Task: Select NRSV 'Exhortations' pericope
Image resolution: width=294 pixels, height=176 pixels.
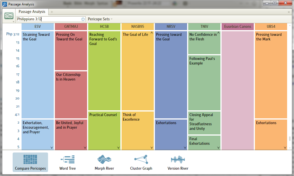Action: (x=171, y=135)
